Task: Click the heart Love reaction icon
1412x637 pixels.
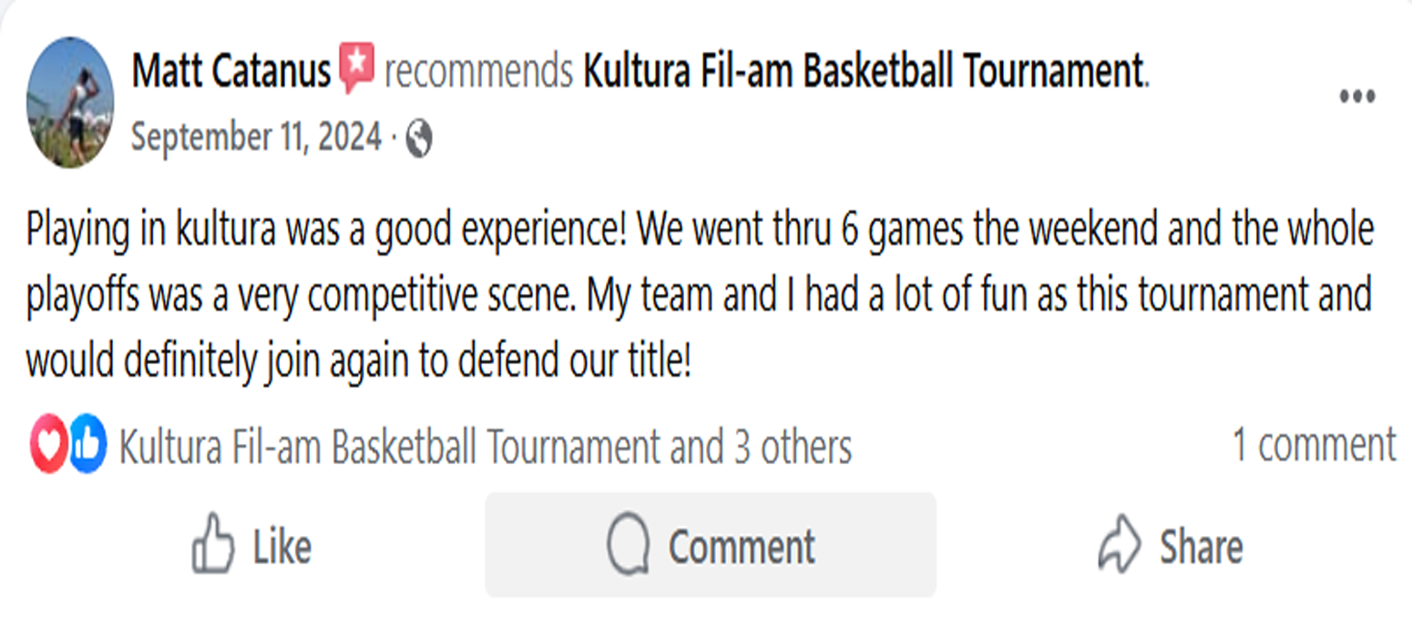Action: 47,444
